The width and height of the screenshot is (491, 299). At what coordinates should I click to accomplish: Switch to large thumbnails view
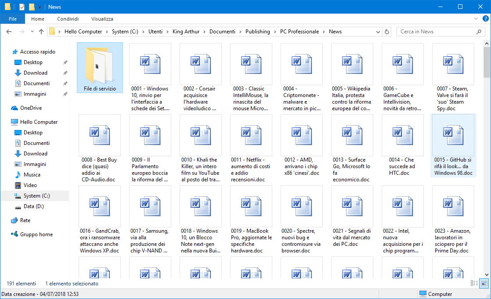click(484, 283)
